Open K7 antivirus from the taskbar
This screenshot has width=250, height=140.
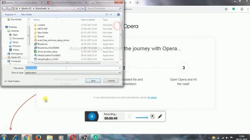point(84,137)
